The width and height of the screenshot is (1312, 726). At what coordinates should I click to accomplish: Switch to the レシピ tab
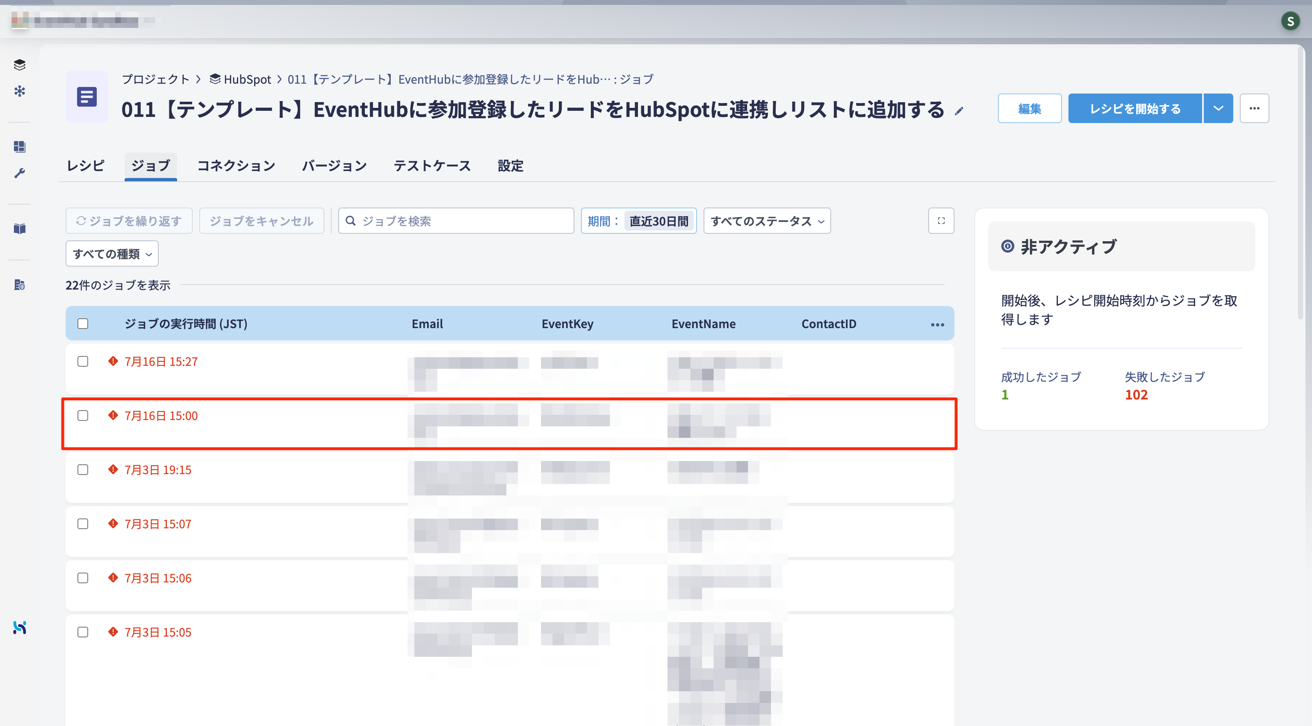(86, 166)
